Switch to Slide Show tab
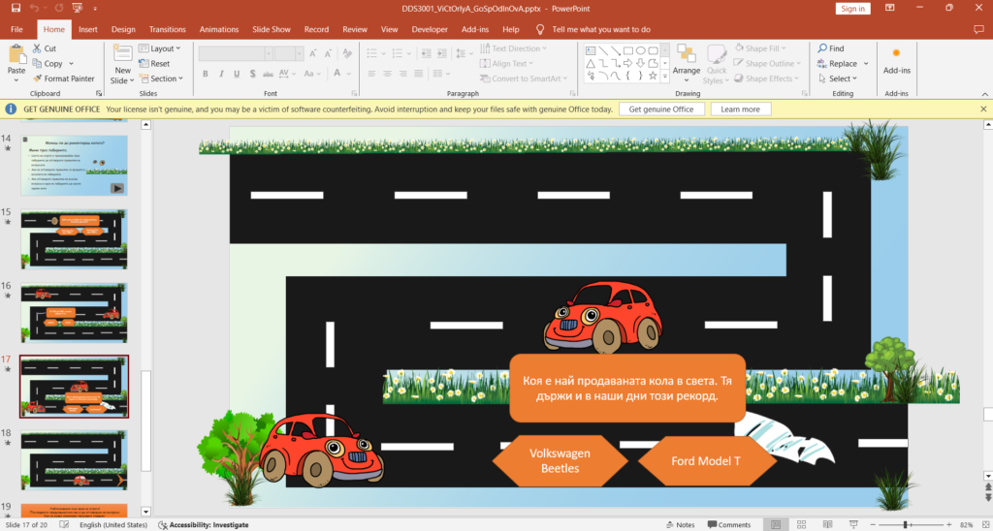 (272, 29)
